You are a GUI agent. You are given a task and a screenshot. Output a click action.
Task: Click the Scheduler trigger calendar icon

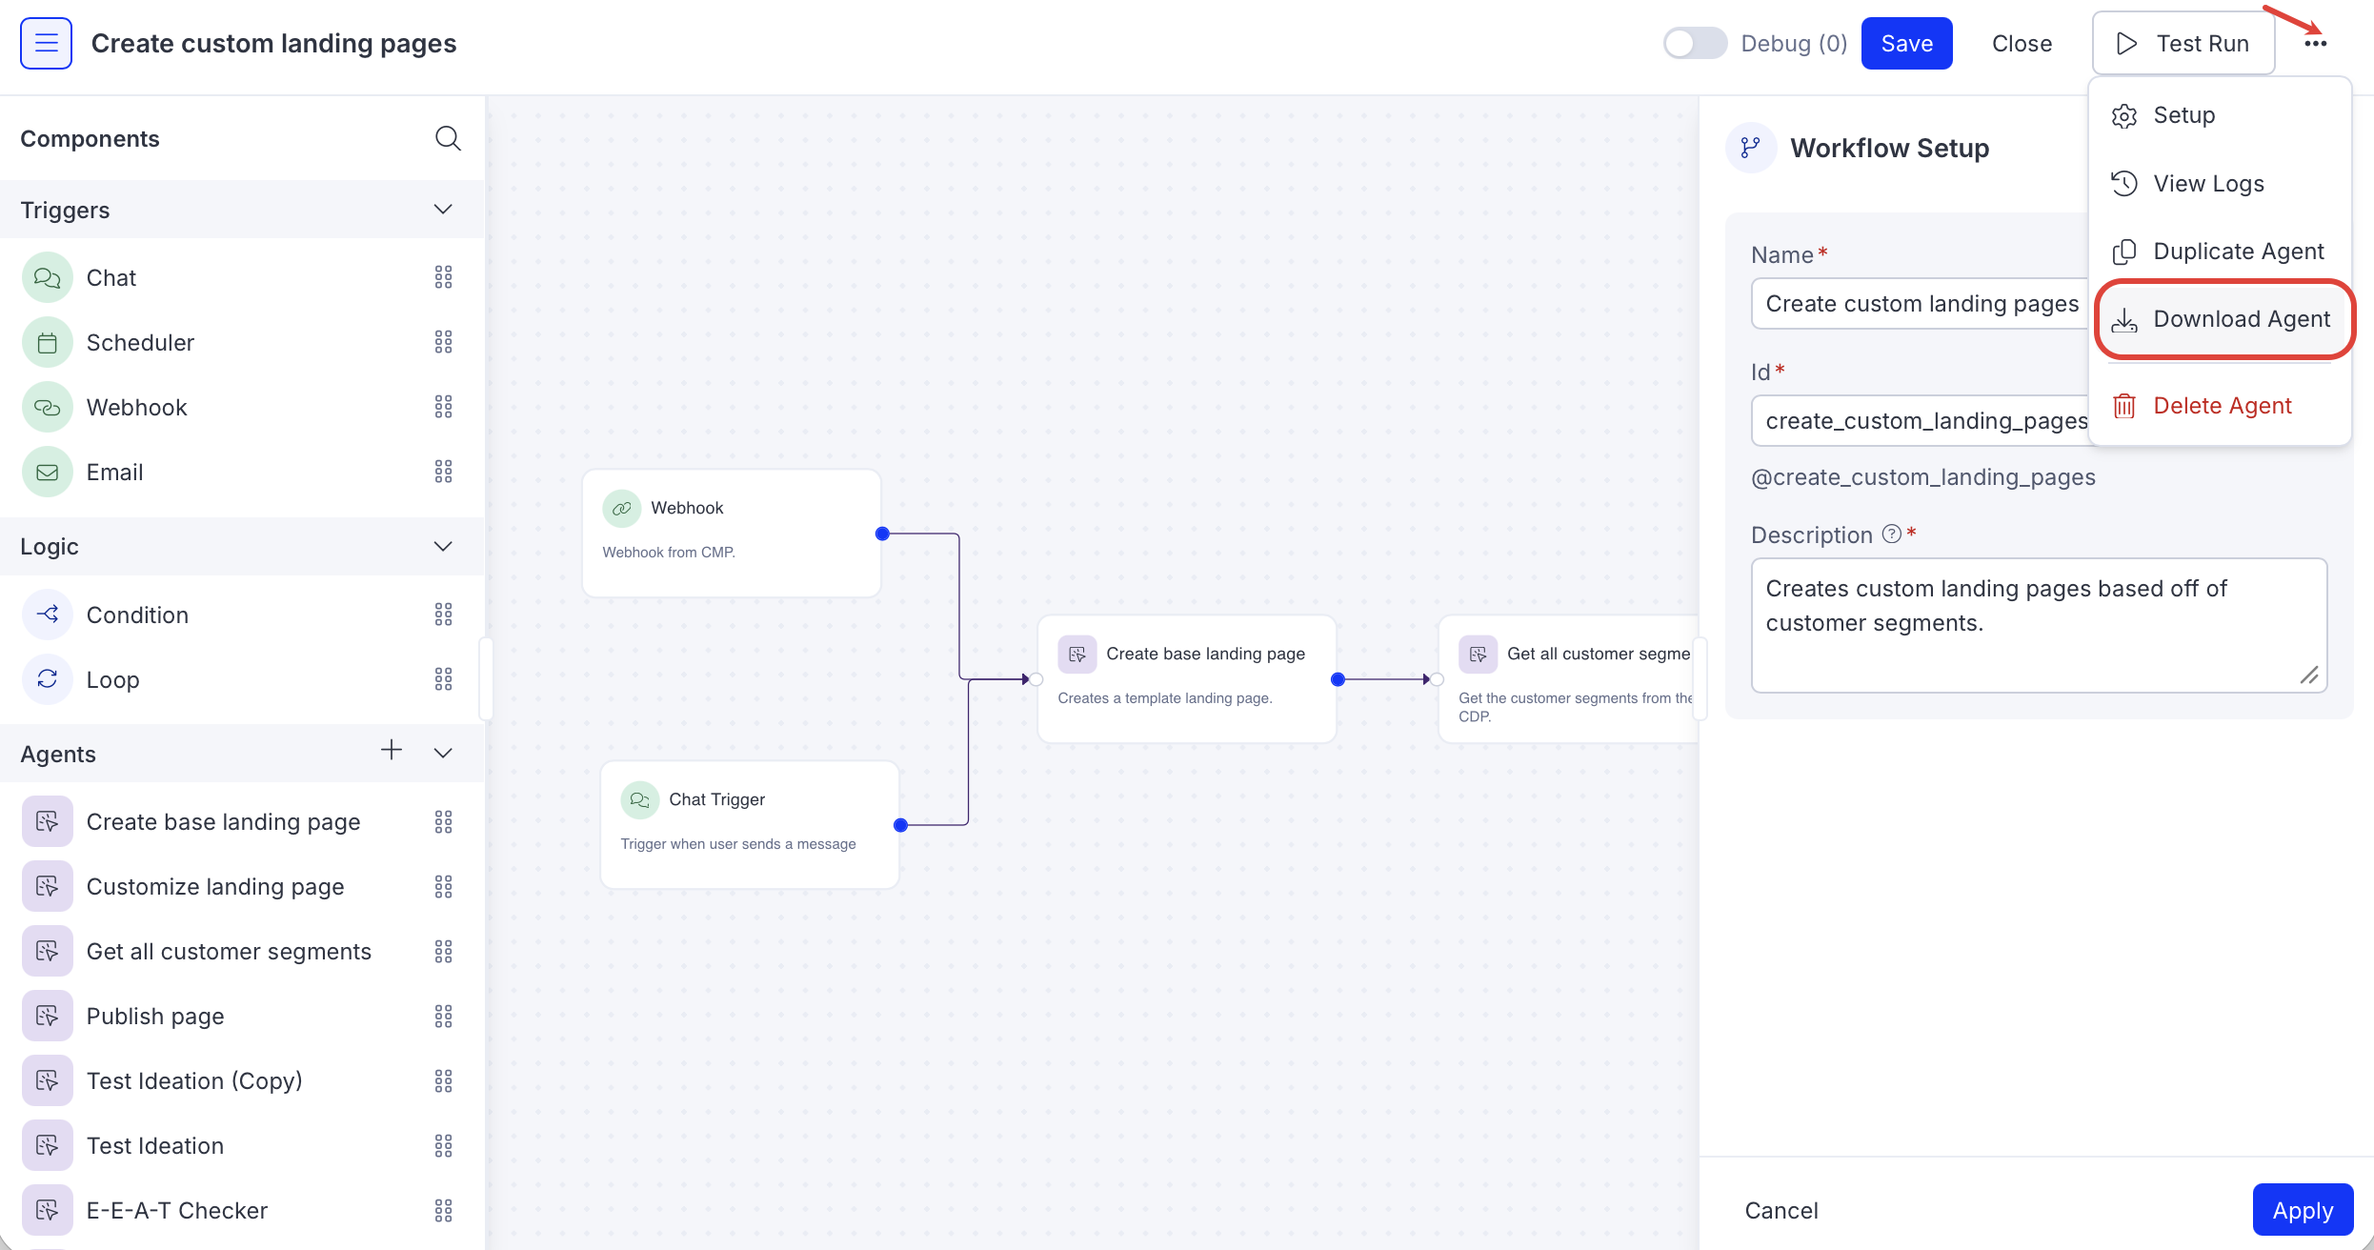click(x=47, y=342)
